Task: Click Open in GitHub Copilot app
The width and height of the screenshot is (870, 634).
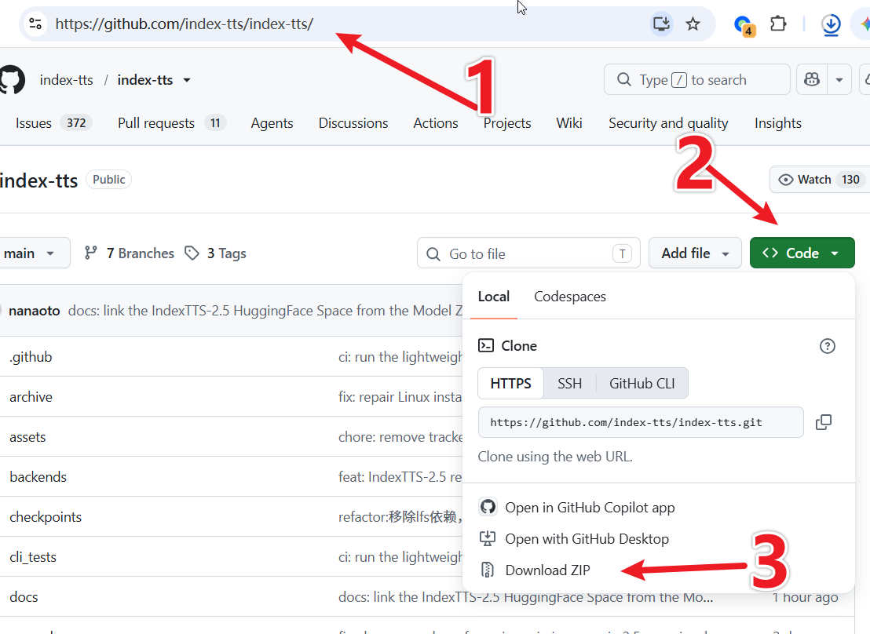Action: pos(577,508)
